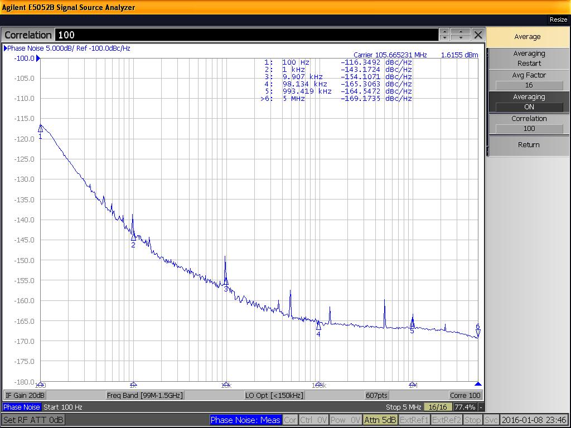Click the small dash box after 77.4%

tap(481, 407)
